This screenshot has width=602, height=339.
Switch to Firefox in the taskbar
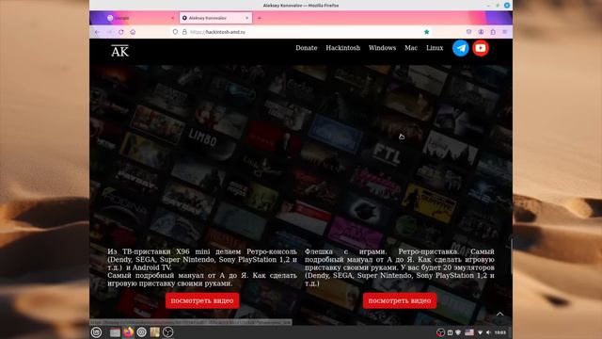(x=128, y=331)
